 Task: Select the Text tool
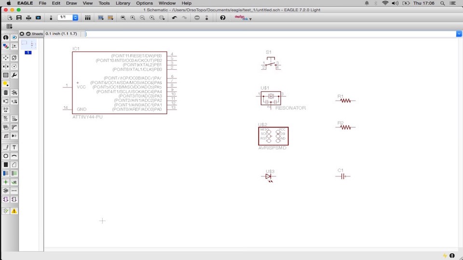(14, 147)
